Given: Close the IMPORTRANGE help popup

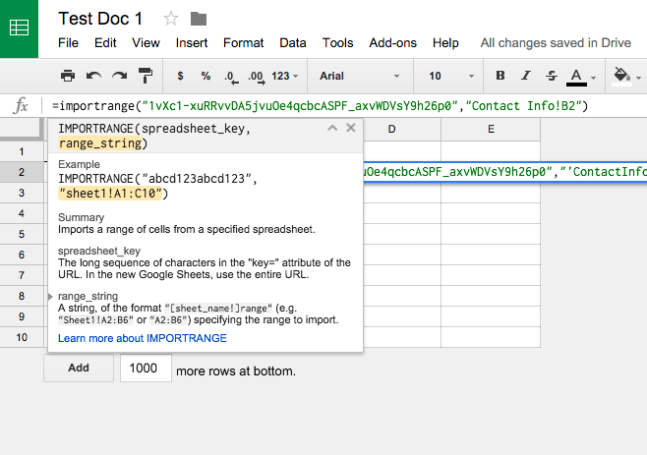Looking at the screenshot, I should click(351, 128).
